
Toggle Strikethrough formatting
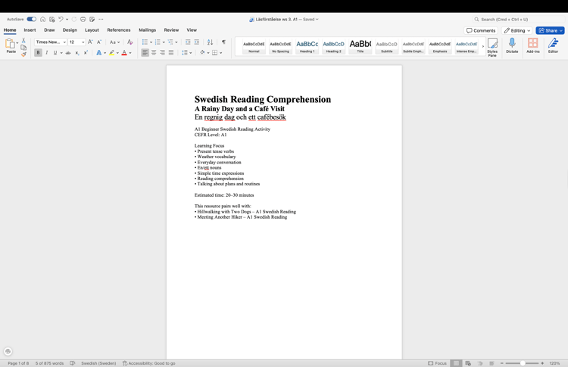[x=68, y=53]
